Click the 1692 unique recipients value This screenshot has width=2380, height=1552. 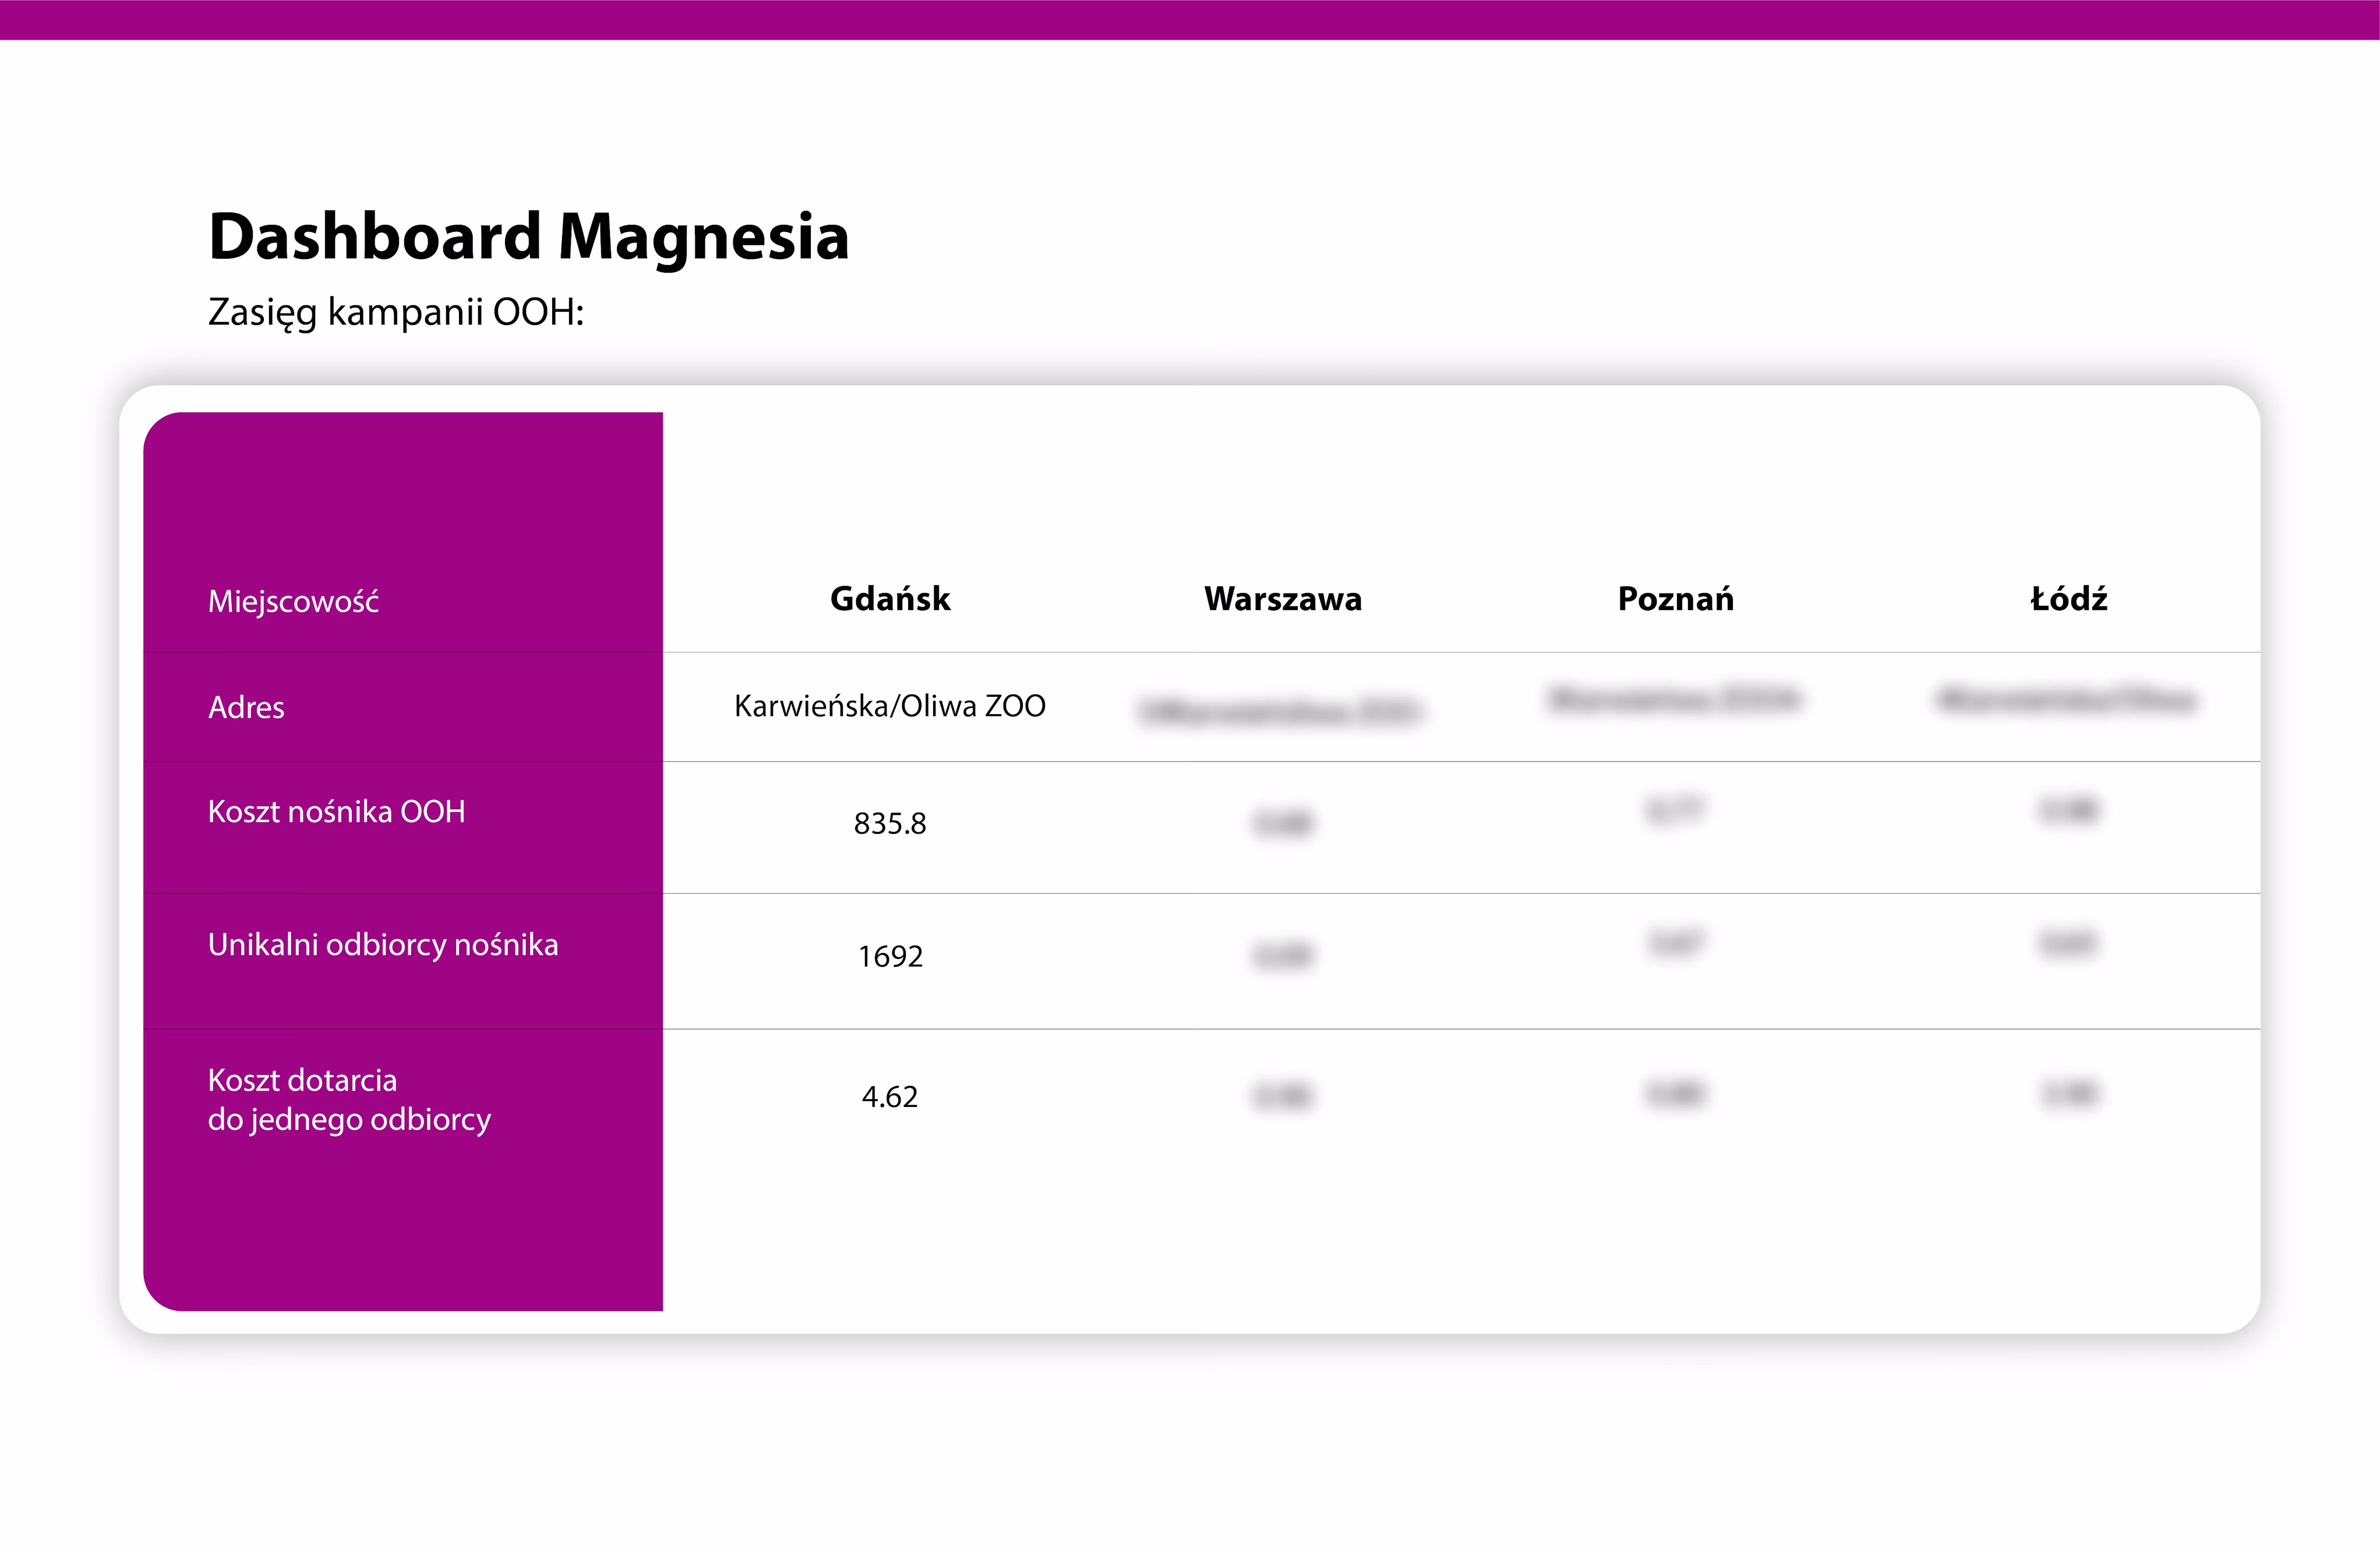(x=889, y=957)
